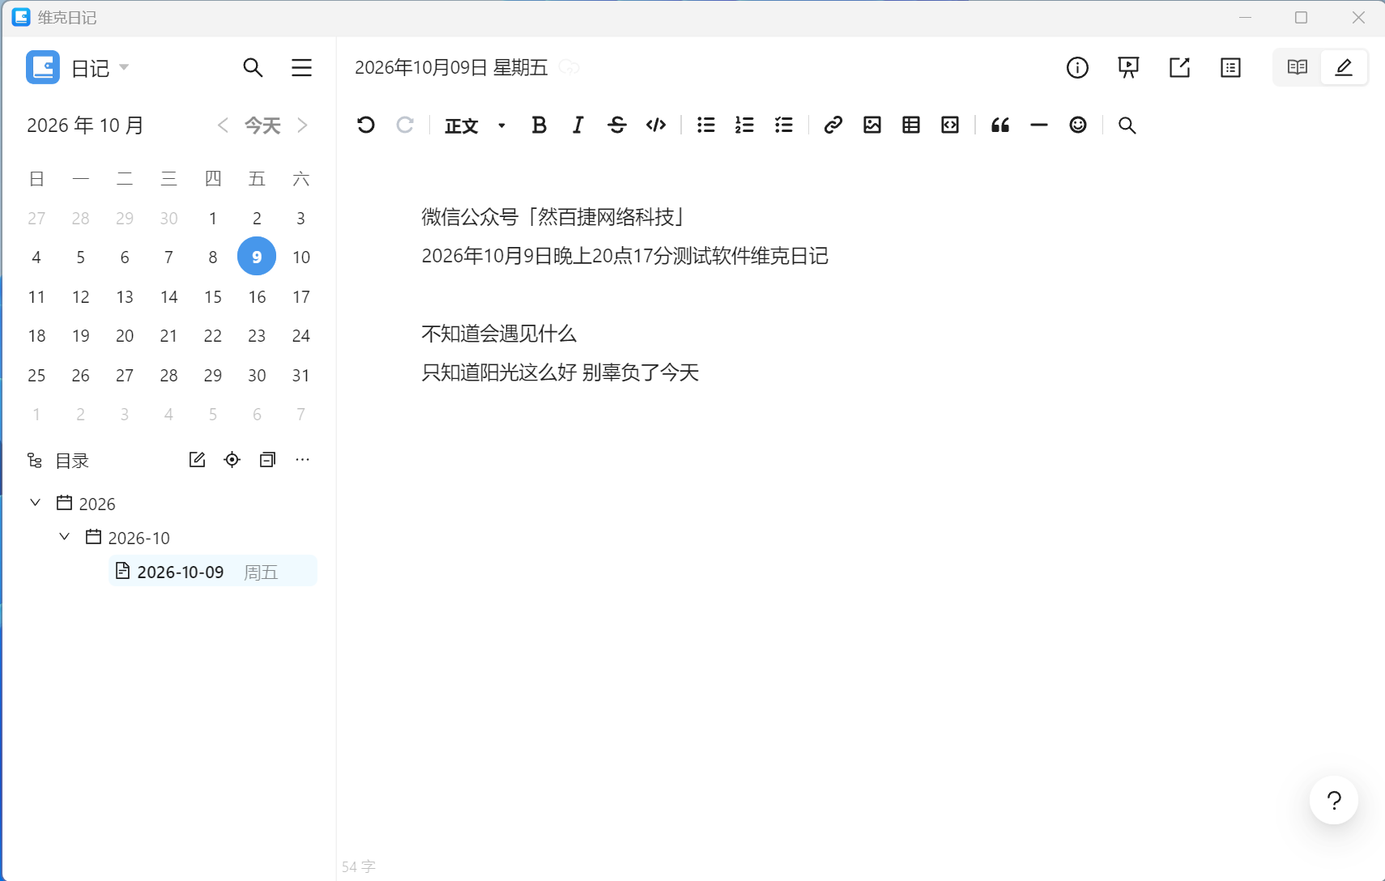The width and height of the screenshot is (1385, 881).
Task: Insert a code block
Action: click(950, 125)
